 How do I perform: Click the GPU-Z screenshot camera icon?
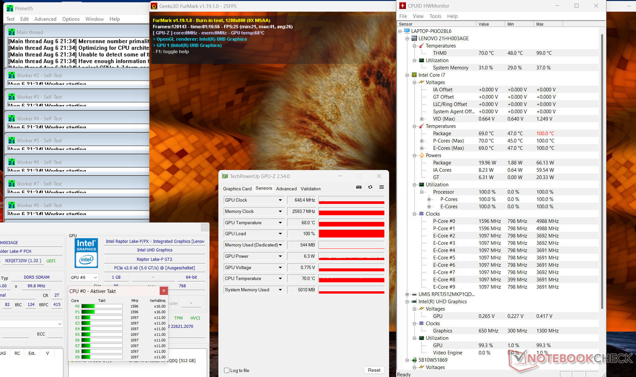359,187
